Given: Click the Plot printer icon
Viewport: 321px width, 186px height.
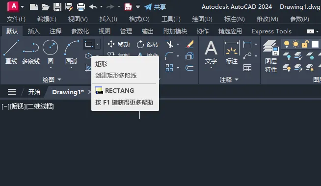Looking at the screenshot, I should (x=81, y=7).
